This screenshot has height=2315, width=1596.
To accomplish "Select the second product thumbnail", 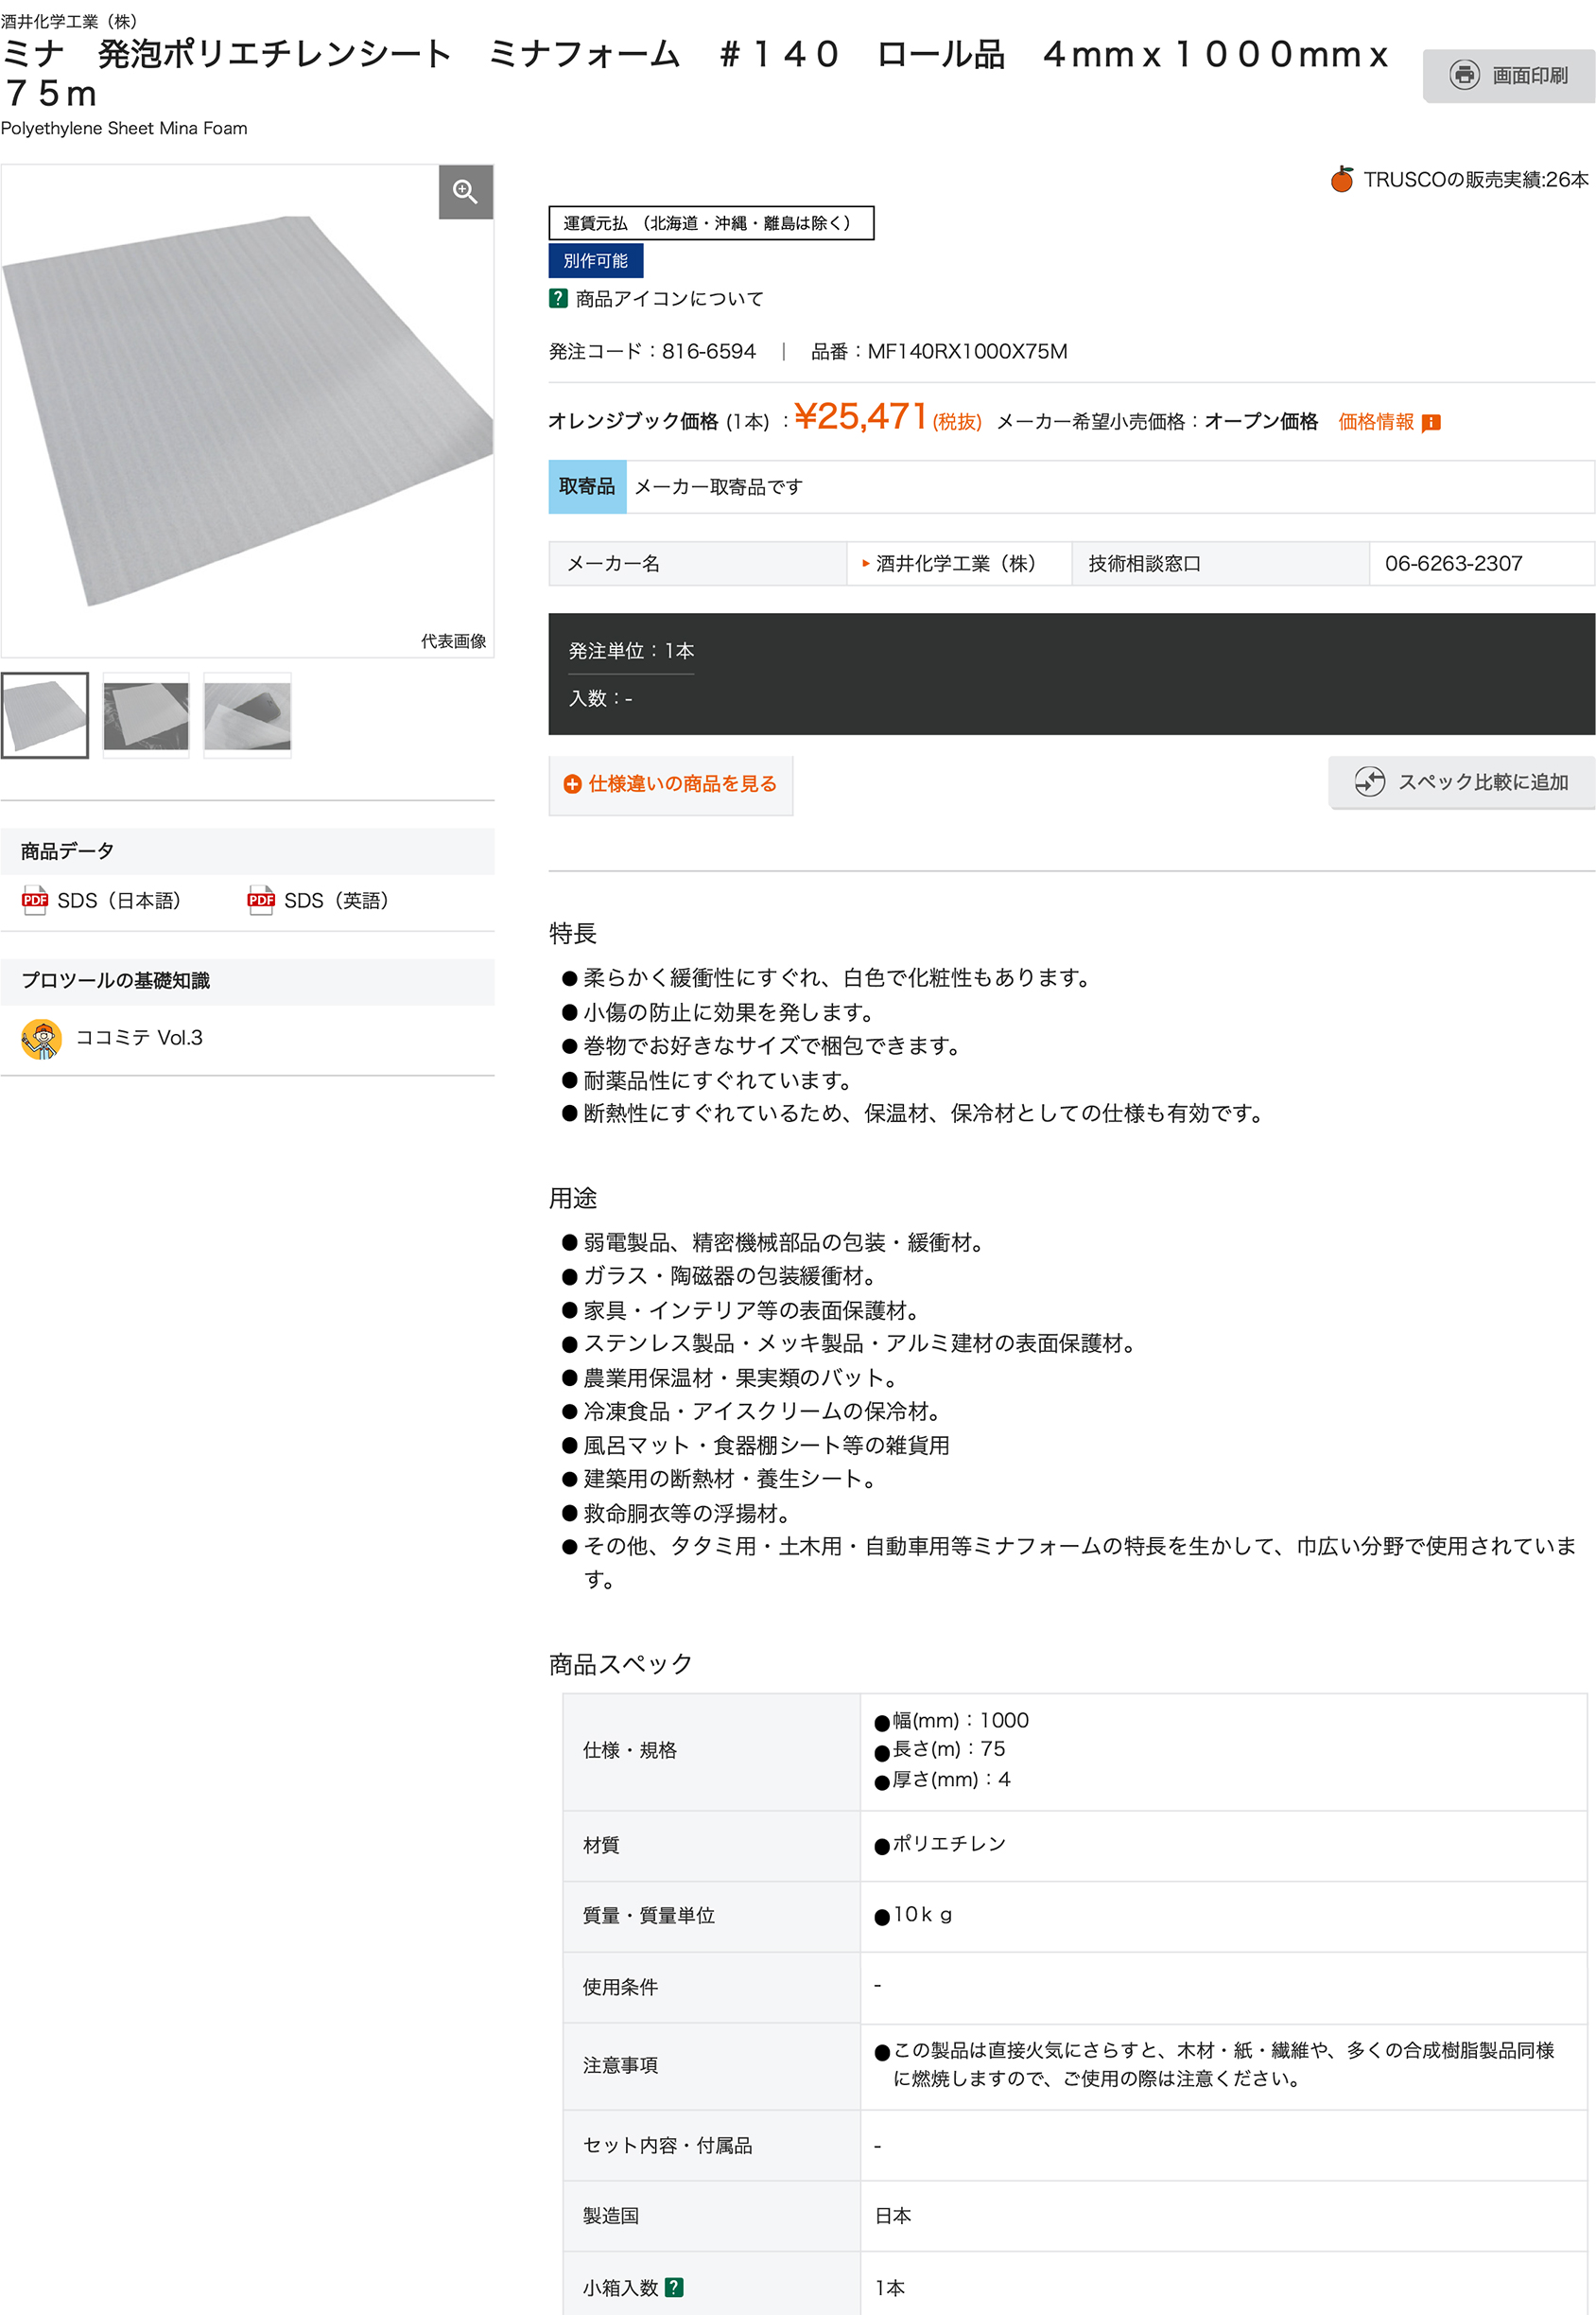I will pyautogui.click(x=146, y=715).
